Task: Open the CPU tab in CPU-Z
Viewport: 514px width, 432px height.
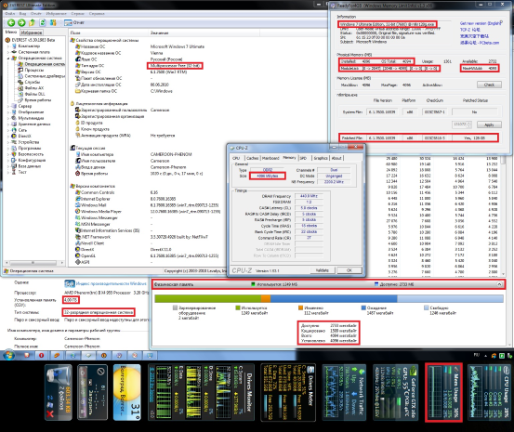Action: [x=236, y=158]
